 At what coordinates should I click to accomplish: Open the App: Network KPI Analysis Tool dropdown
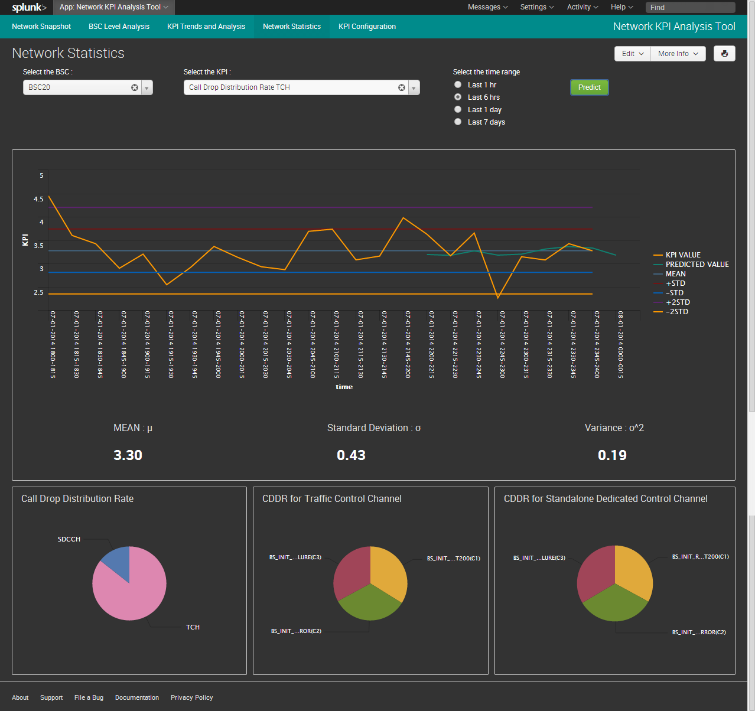tap(114, 7)
